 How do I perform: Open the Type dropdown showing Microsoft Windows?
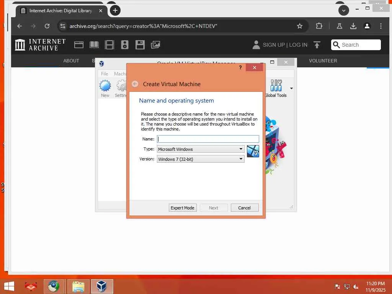tap(201, 149)
